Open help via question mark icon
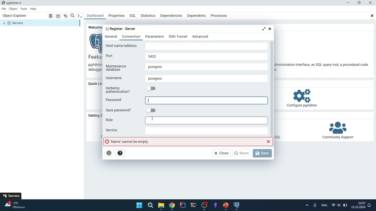The image size is (376, 211). tap(120, 153)
